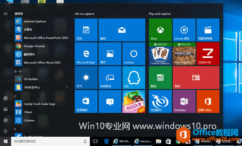Image resolution: width=242 pixels, height=146 pixels.
Task: Click the Play and explore group title
Action: pos(160,14)
